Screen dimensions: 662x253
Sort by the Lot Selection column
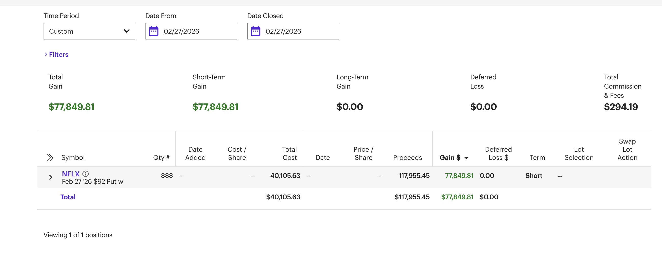pos(579,153)
